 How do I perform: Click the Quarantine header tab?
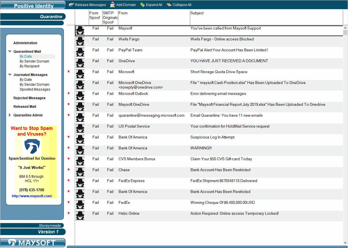point(33,17)
